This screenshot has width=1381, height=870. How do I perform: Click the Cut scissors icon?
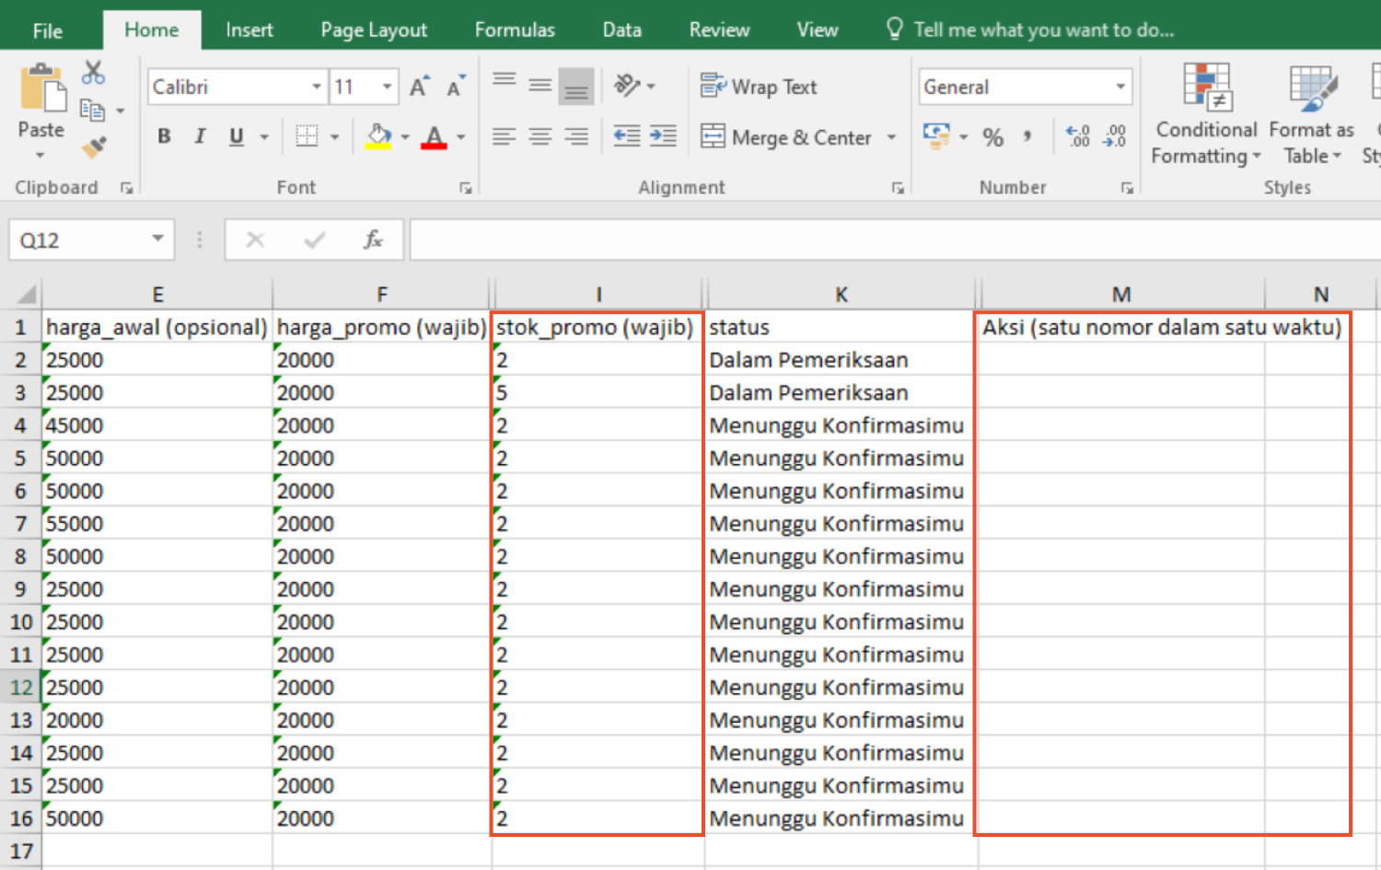pos(93,73)
